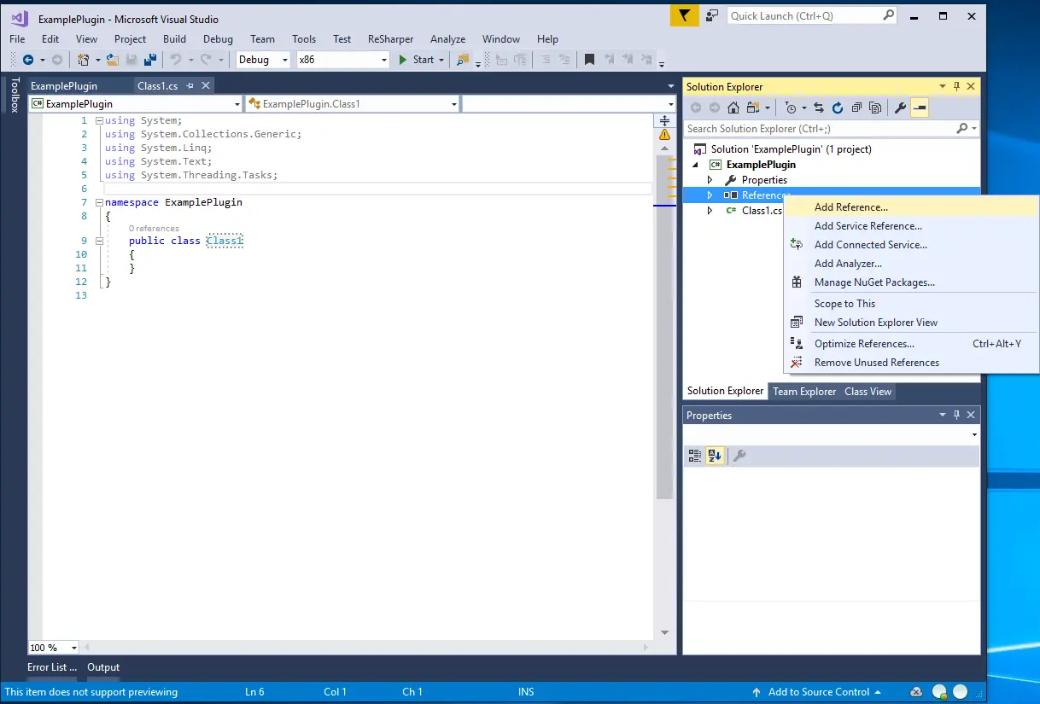
Task: Open the Toolbox side tab
Action: [x=14, y=95]
